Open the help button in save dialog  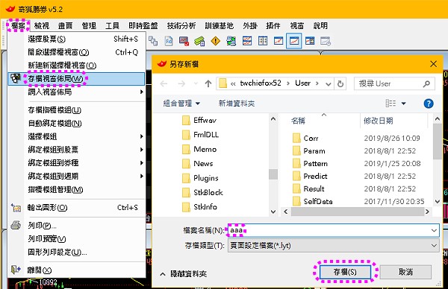click(x=429, y=104)
